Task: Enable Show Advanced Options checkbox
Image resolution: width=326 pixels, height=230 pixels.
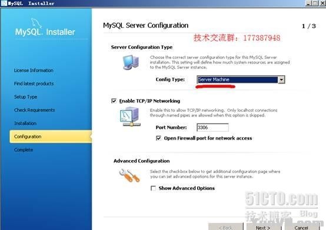Action: coord(153,188)
